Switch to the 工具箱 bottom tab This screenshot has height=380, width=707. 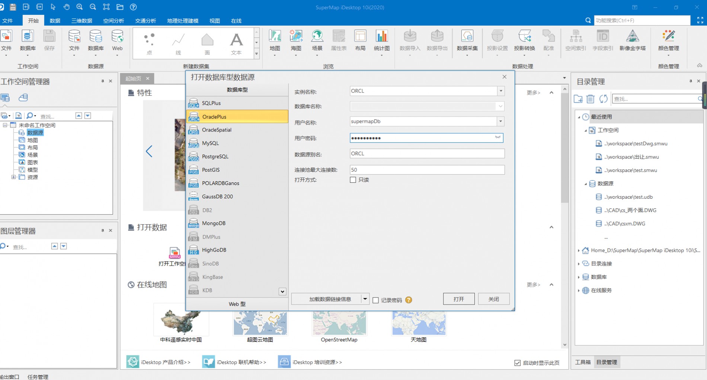pos(583,362)
